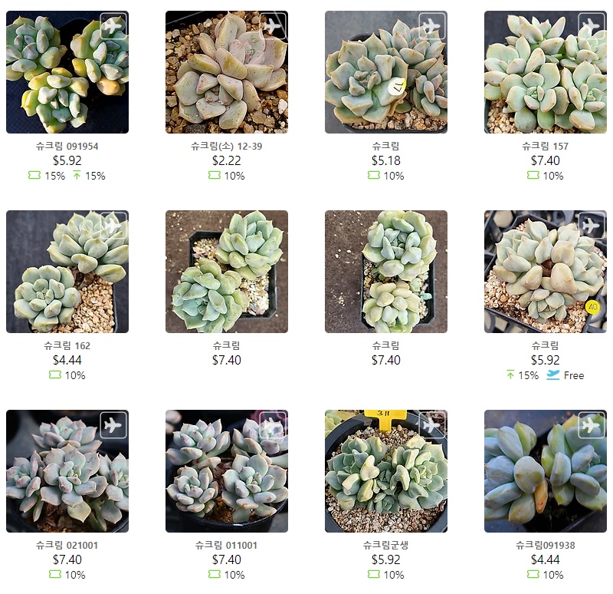Click airplane icon on 슈크림 157 photo
This screenshot has width=613, height=594.
592,26
